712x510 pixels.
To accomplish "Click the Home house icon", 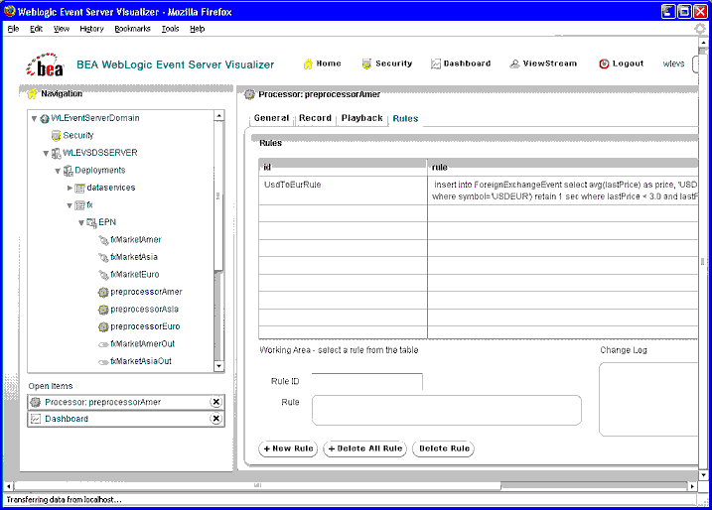I will tap(308, 64).
